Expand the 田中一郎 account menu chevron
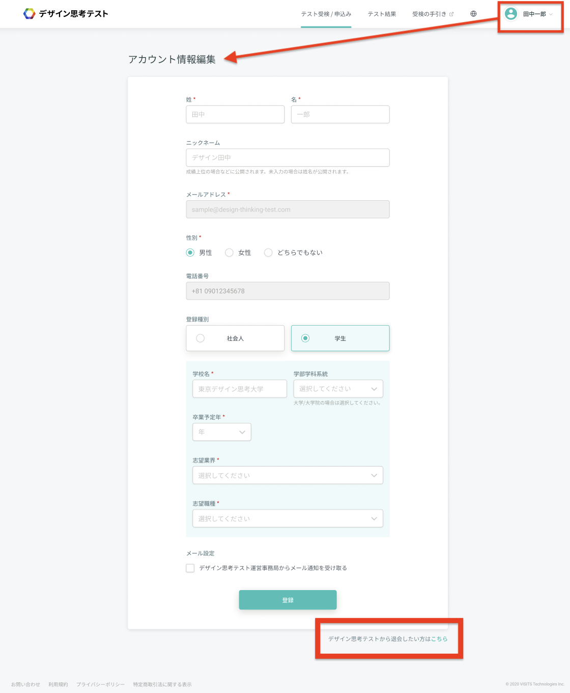The width and height of the screenshot is (570, 693). click(551, 14)
